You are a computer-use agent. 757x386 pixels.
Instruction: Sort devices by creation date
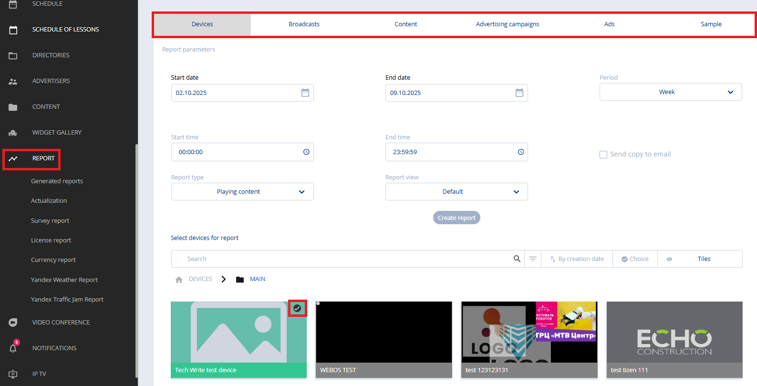point(577,259)
